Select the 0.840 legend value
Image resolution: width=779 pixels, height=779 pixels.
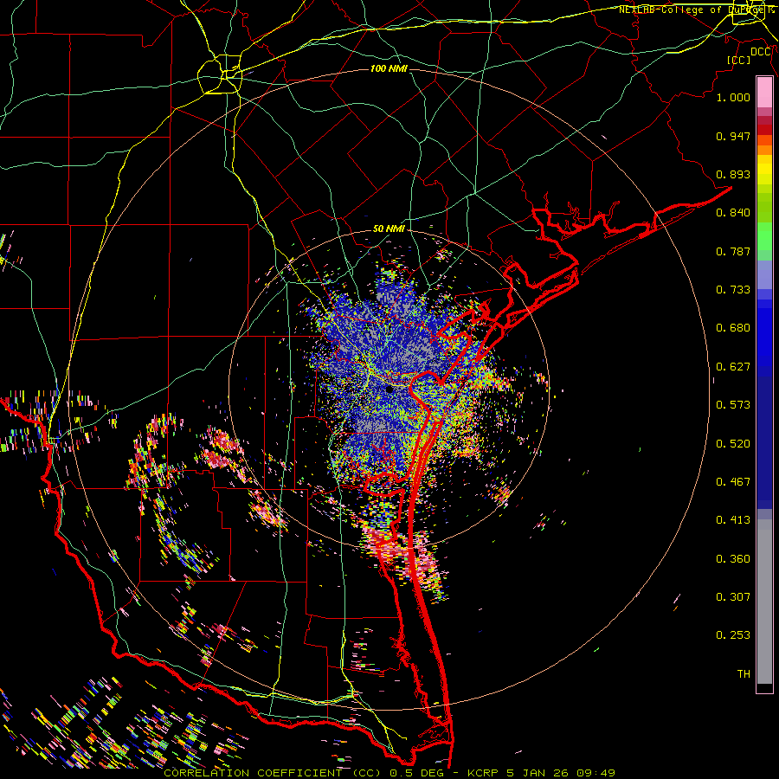click(733, 213)
